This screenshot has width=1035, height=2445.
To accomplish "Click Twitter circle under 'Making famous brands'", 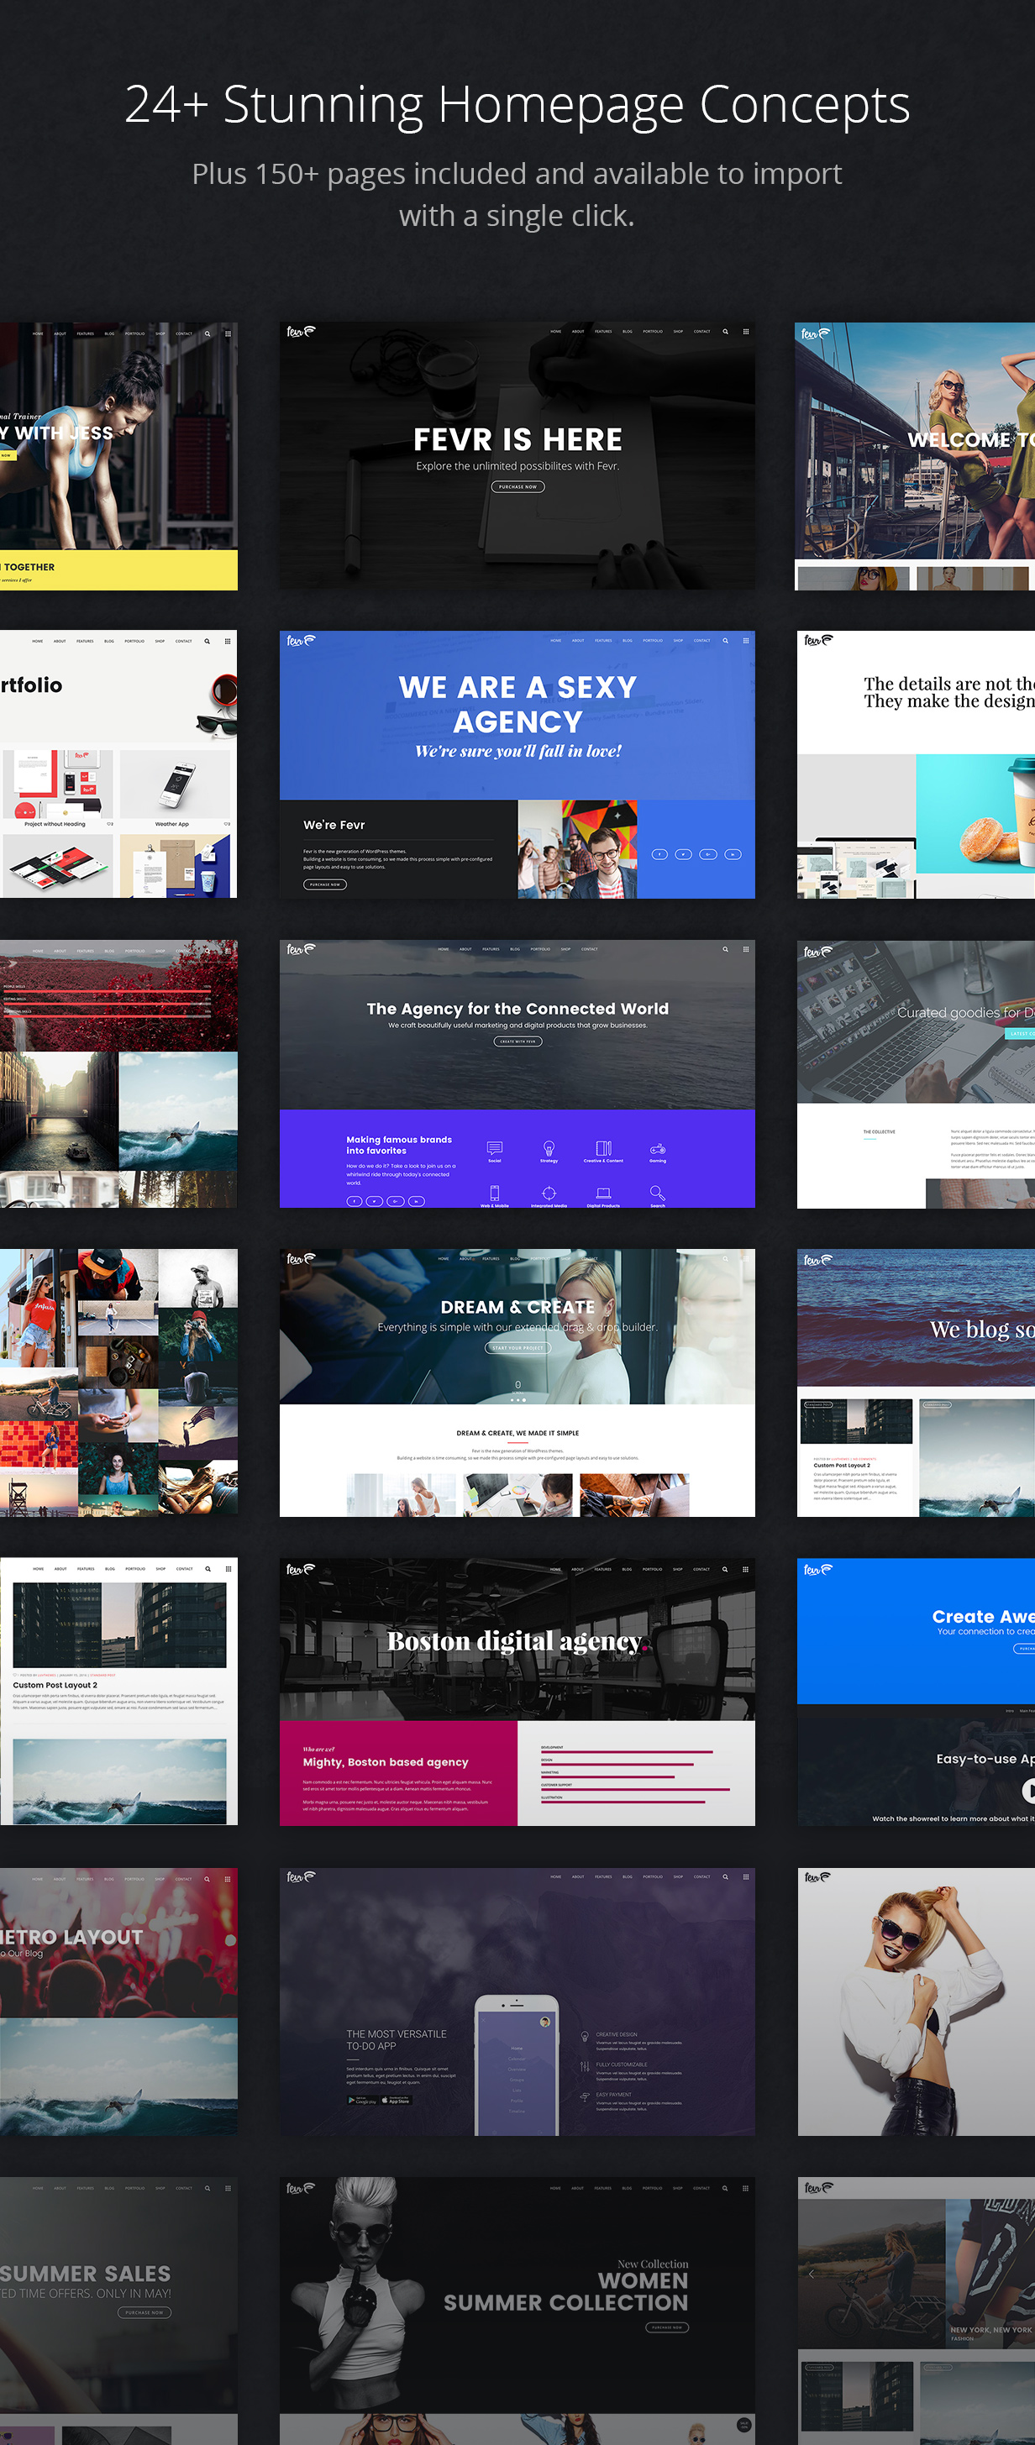I will (x=375, y=1201).
